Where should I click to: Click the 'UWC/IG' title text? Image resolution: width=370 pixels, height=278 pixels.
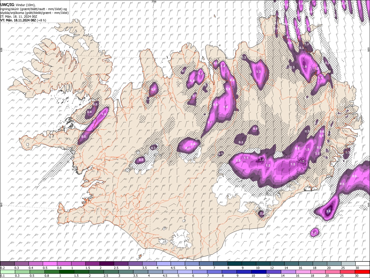7,5
